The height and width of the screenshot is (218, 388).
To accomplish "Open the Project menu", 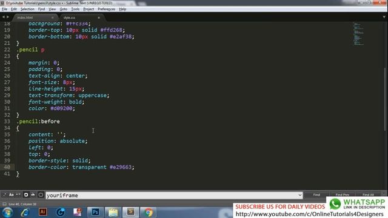I will [x=89, y=9].
